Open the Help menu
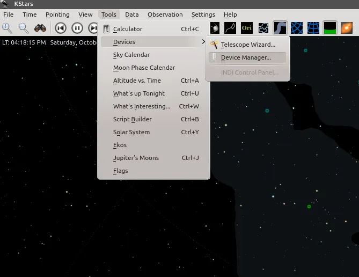Screen dimensions: 359x277 click(230, 14)
